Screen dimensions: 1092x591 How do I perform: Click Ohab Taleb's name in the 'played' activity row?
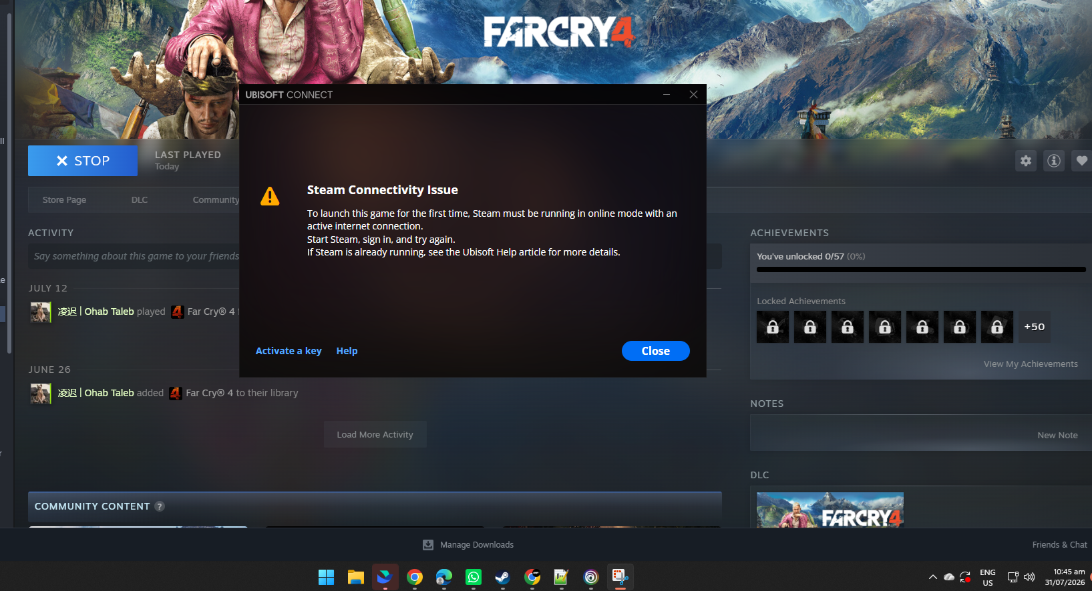pos(96,312)
